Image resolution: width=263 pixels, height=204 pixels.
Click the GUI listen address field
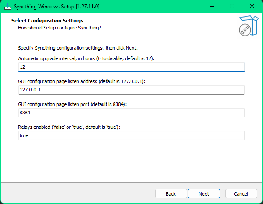[x=131, y=90]
